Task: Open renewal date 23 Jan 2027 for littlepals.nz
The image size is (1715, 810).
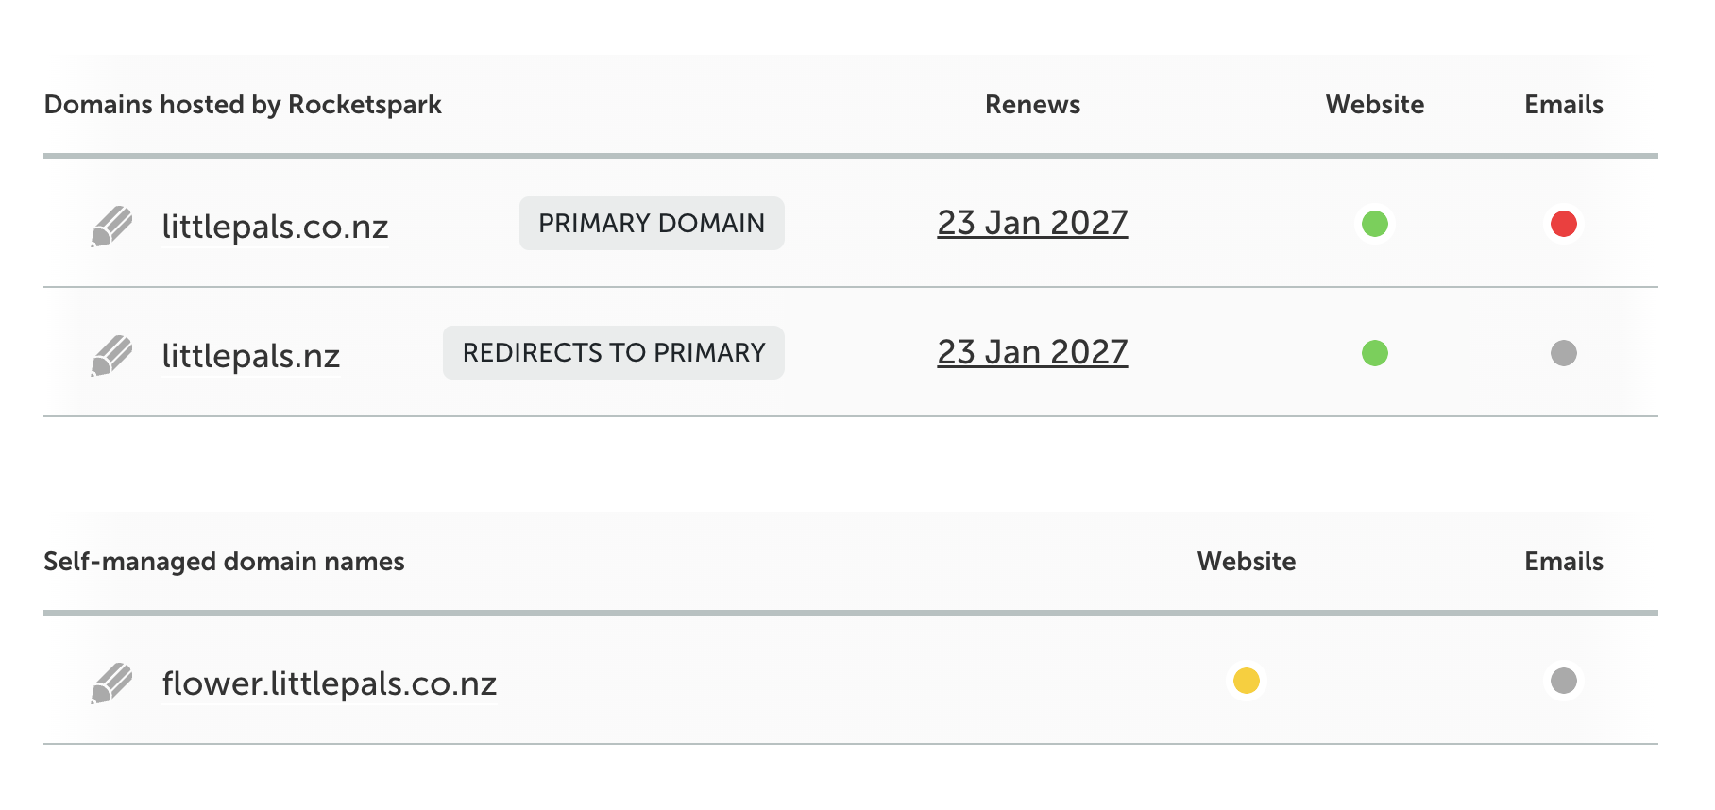Action: 1032,352
